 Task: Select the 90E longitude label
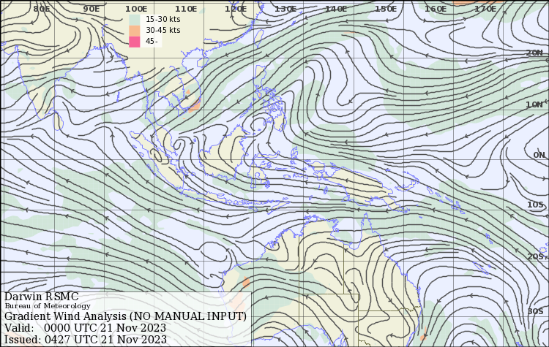(91, 9)
